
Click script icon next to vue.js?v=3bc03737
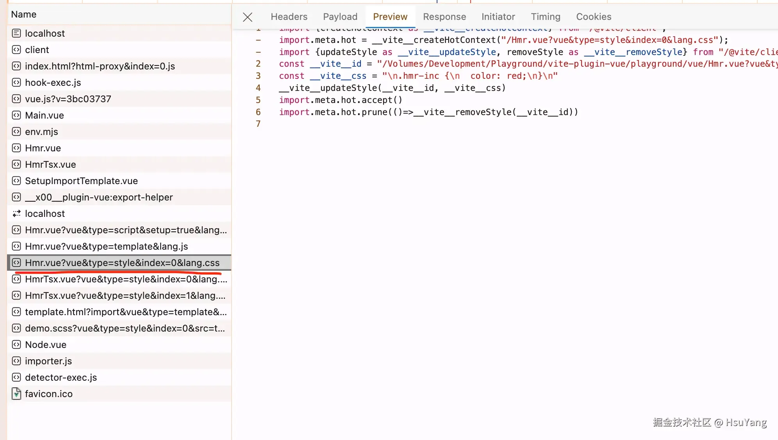click(16, 99)
